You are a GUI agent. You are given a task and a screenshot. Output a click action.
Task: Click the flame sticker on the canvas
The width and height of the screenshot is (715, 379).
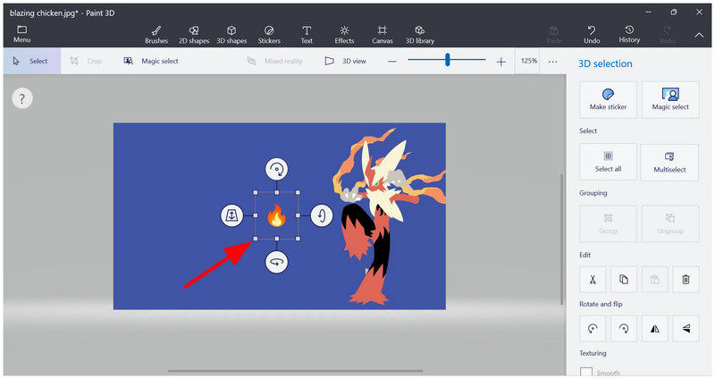(276, 215)
